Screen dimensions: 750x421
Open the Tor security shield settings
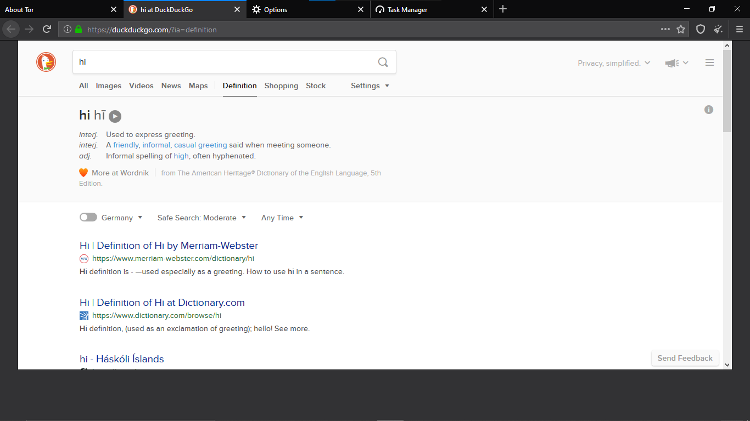point(700,29)
